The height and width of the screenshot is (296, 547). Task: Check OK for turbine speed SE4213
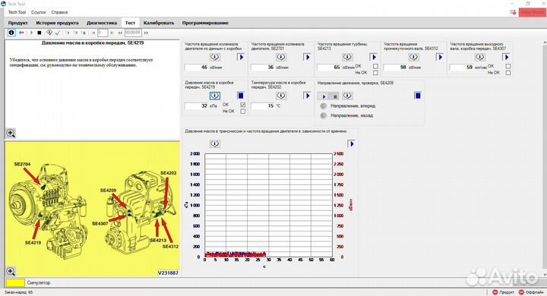click(x=375, y=66)
